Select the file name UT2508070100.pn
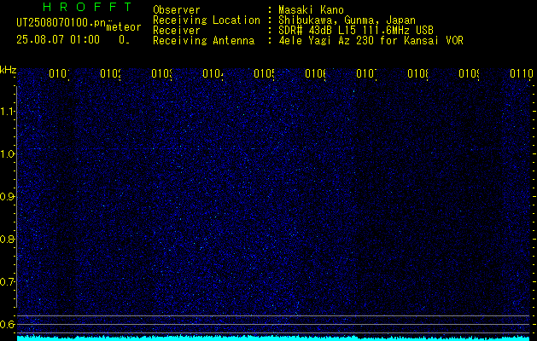Screen dimensions: 537x341 [61, 23]
